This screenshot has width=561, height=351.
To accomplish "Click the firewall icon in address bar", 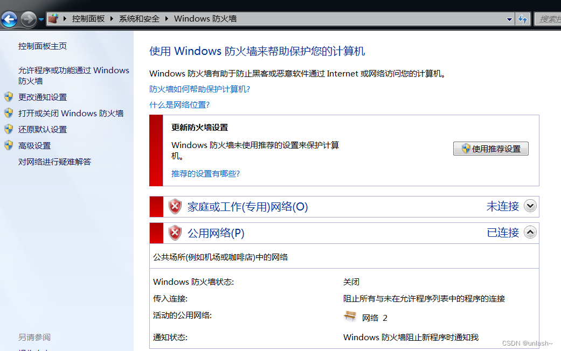I will pos(53,19).
